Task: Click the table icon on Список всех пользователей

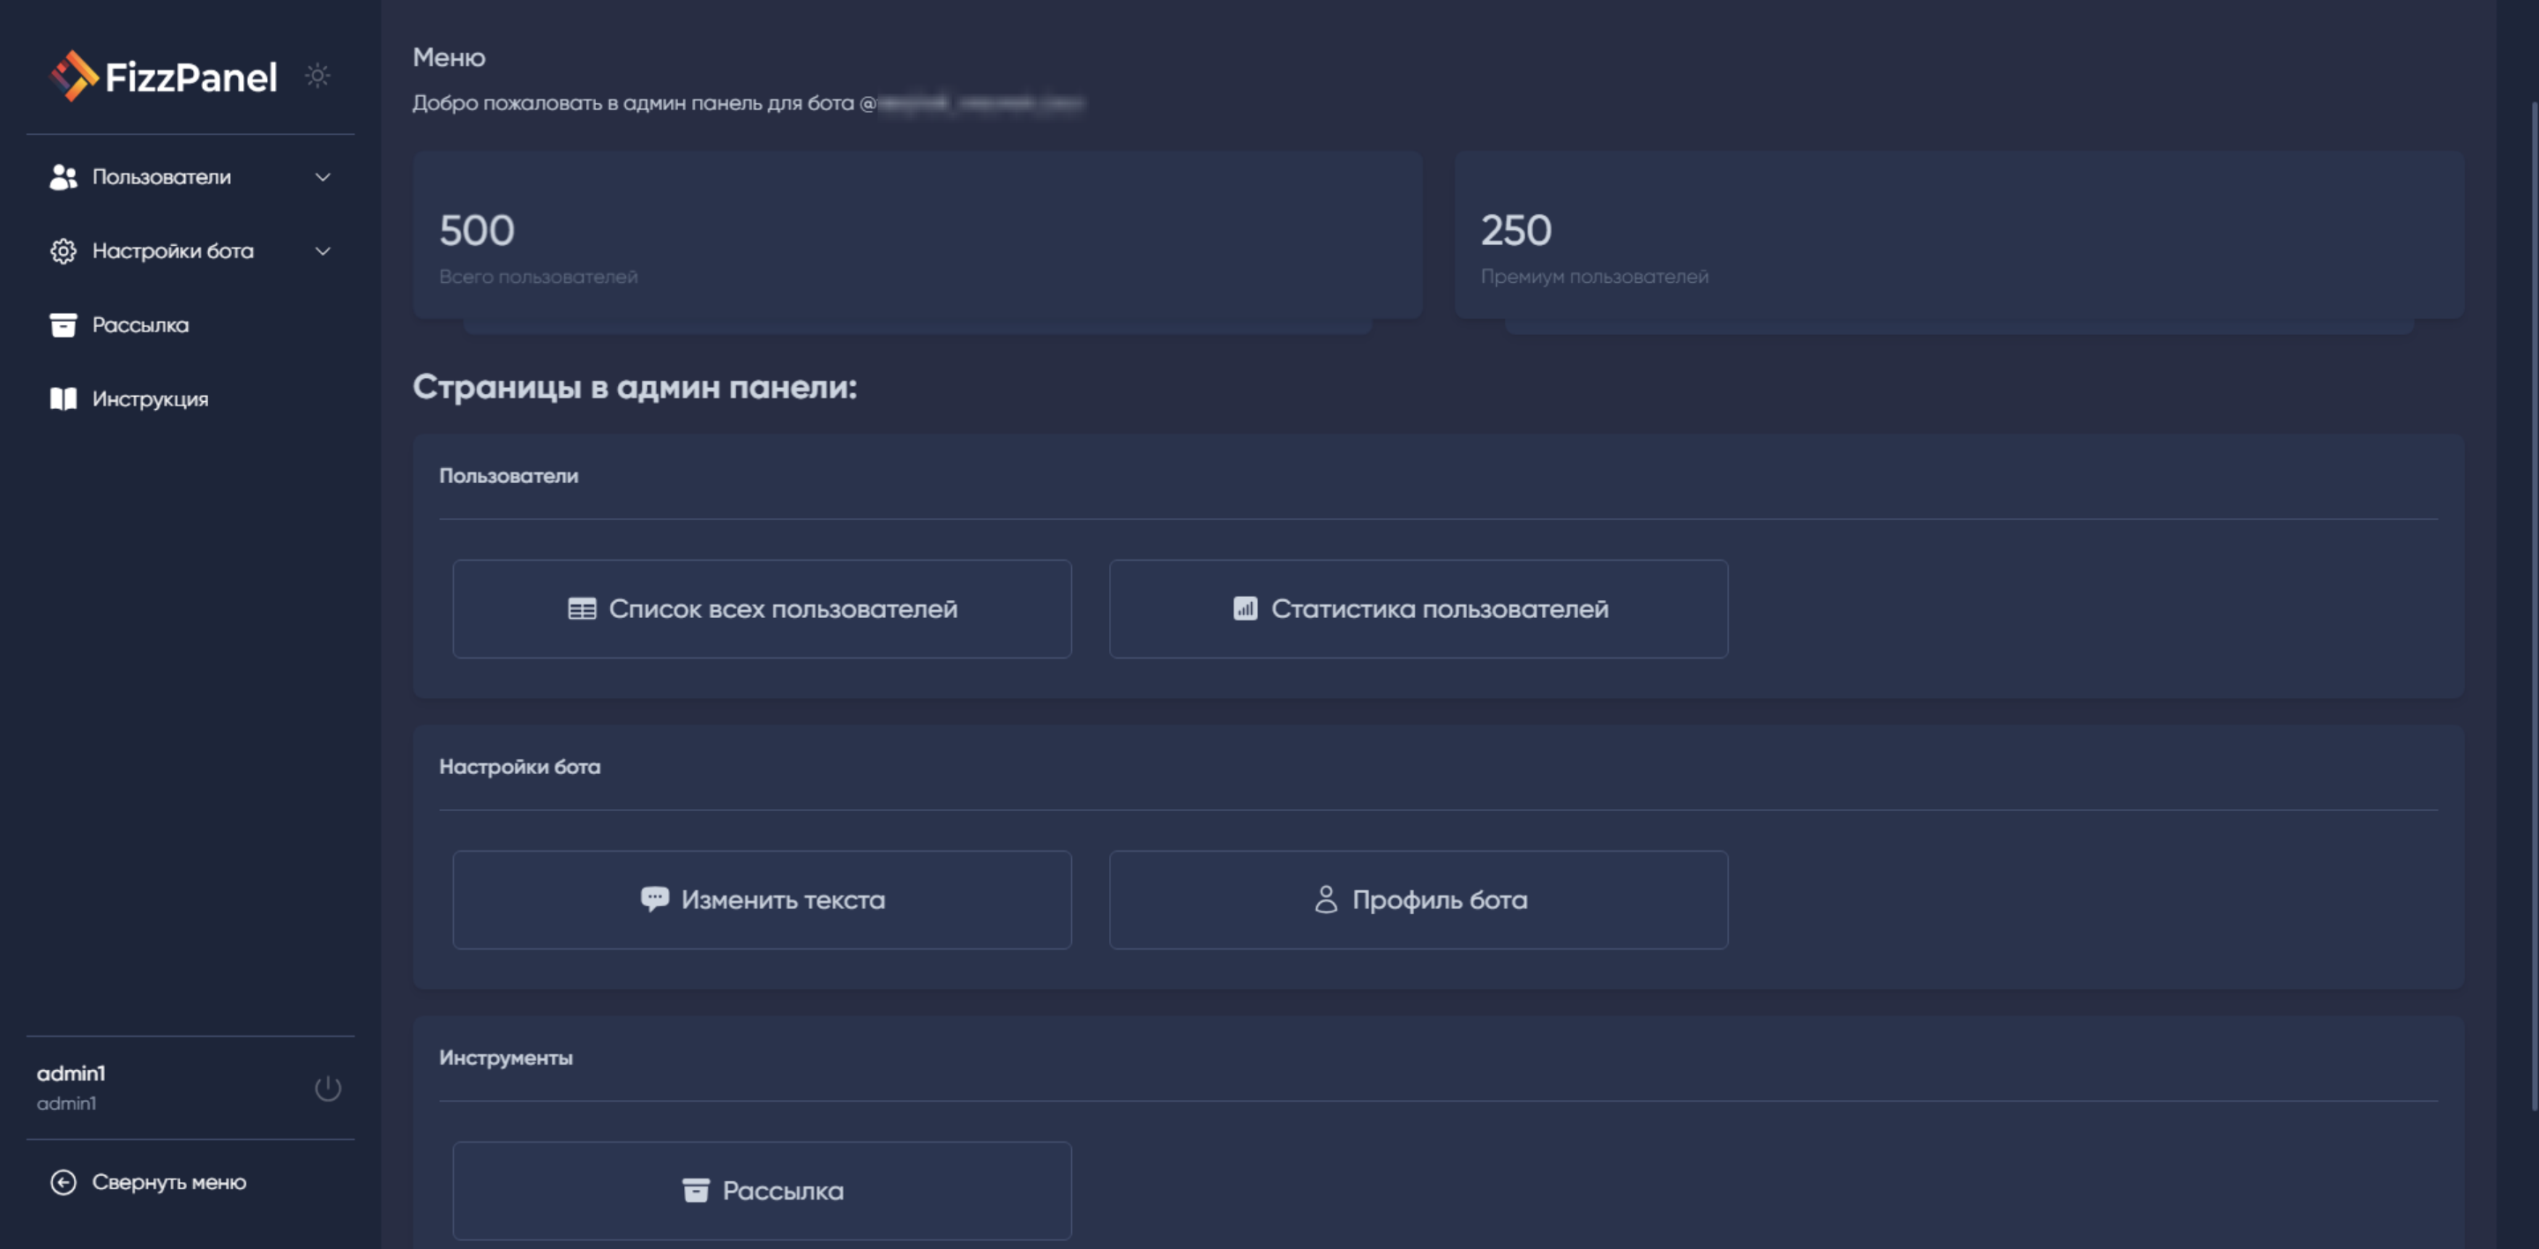Action: point(583,608)
